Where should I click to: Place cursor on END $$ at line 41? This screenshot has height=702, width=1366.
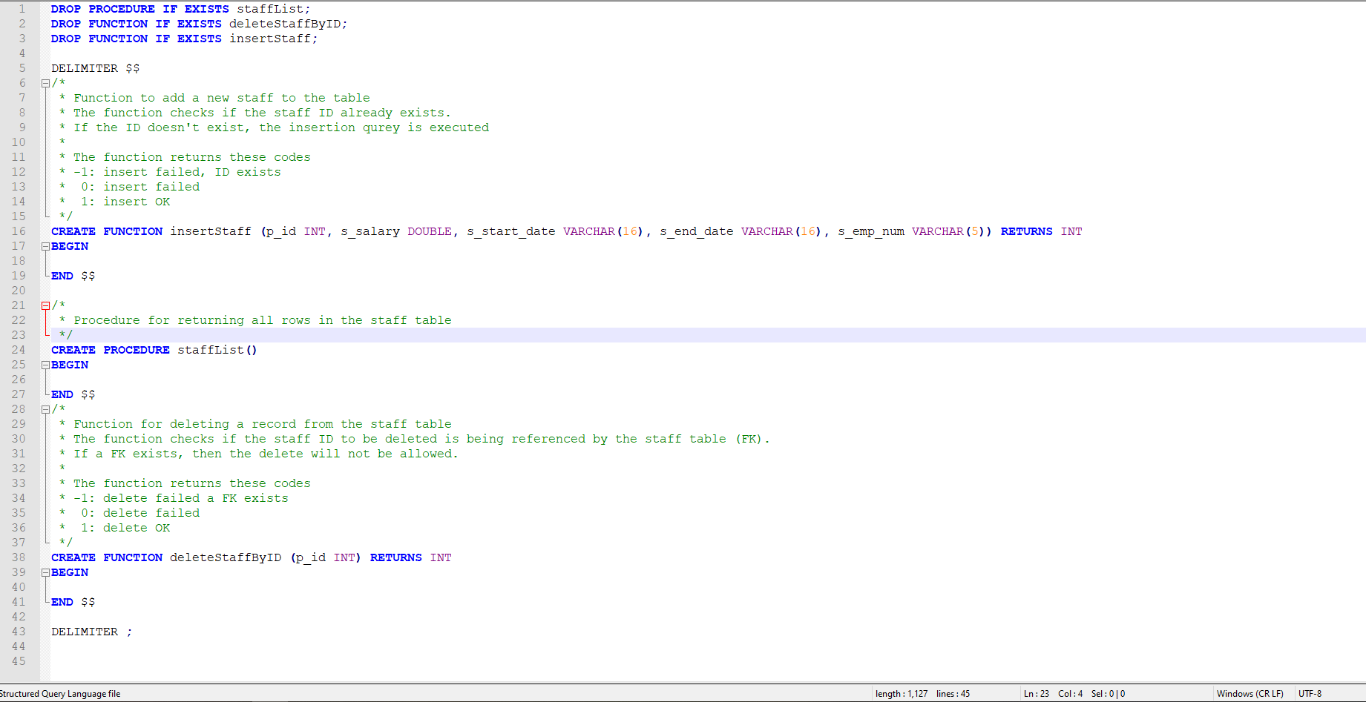[x=72, y=601]
